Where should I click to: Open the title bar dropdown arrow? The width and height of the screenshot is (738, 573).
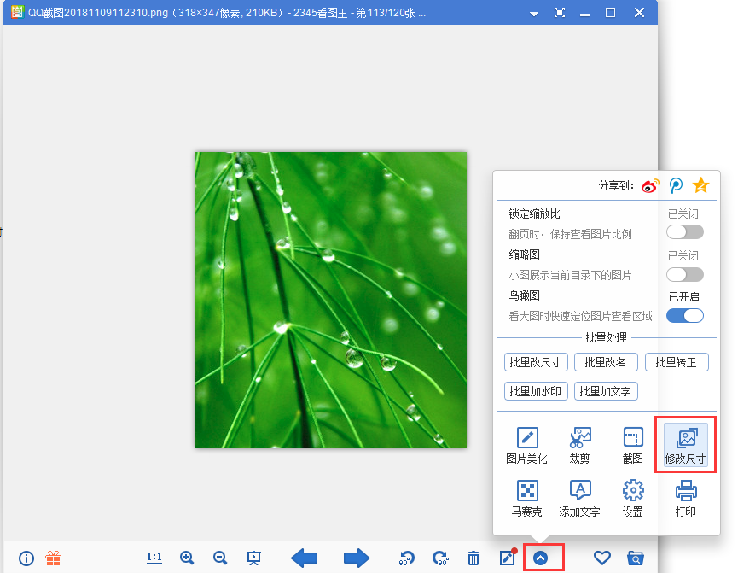pos(533,13)
